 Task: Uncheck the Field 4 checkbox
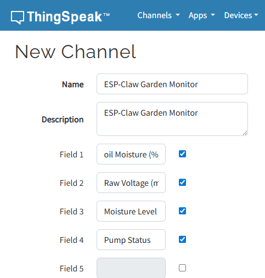pos(182,240)
